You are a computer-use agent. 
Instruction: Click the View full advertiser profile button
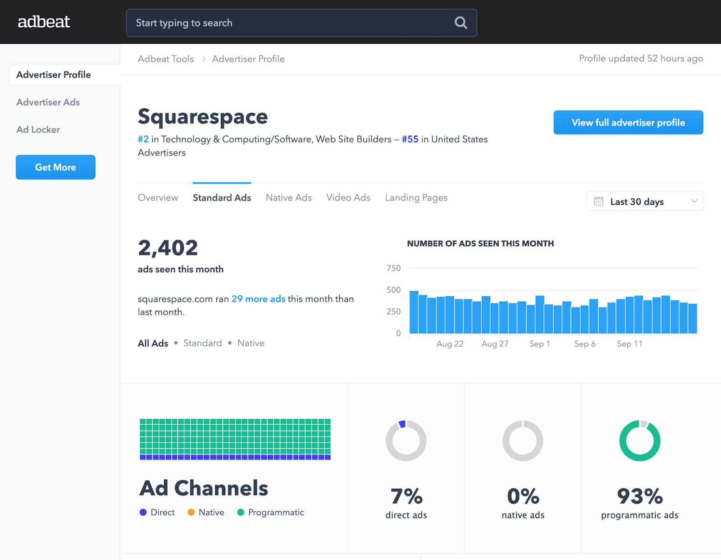(x=628, y=122)
